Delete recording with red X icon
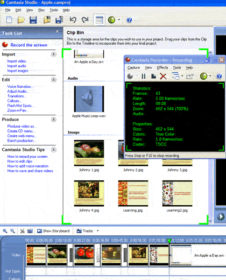This screenshot has height=280, width=226. (163, 76)
